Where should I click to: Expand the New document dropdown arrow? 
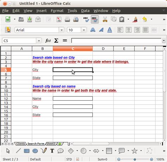pyautogui.click(x=15, y=19)
